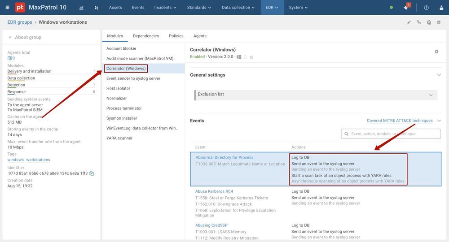
Task: Select Event sender to syslog server module
Action: [x=144, y=78]
